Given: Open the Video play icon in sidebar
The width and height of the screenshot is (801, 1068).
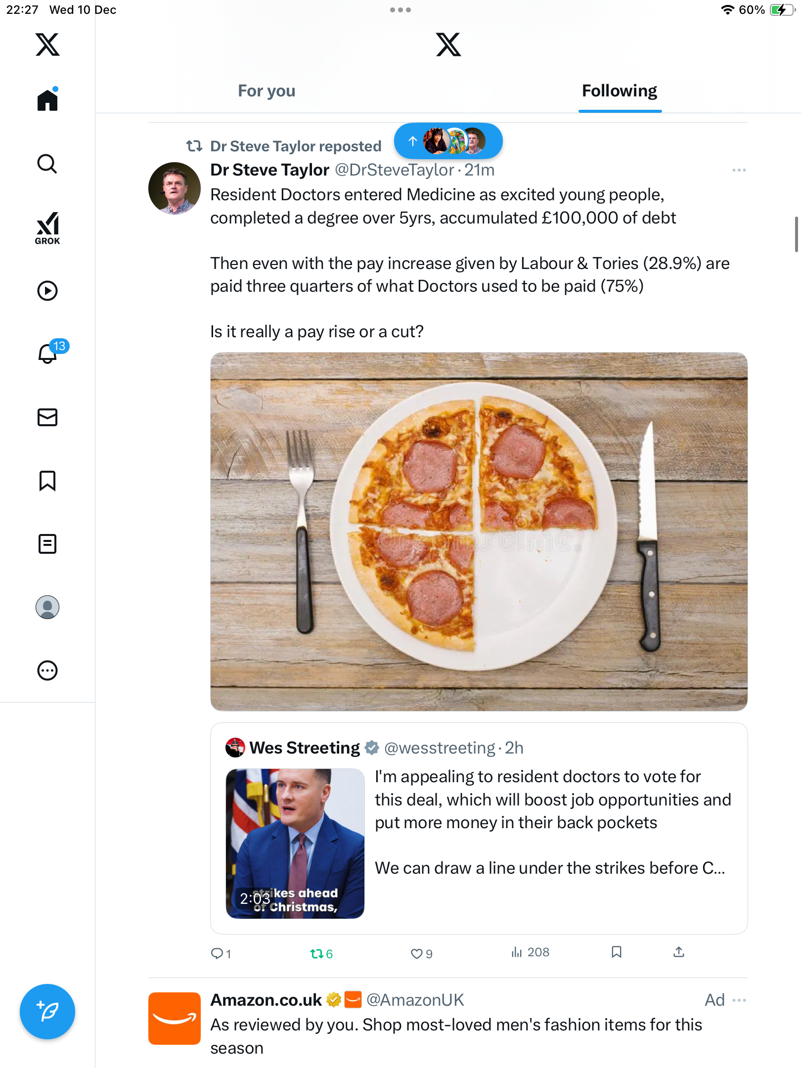Looking at the screenshot, I should (x=47, y=291).
